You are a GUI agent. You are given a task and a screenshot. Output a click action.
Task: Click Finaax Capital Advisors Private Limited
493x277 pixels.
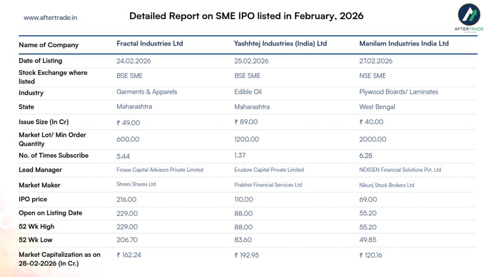click(x=160, y=170)
